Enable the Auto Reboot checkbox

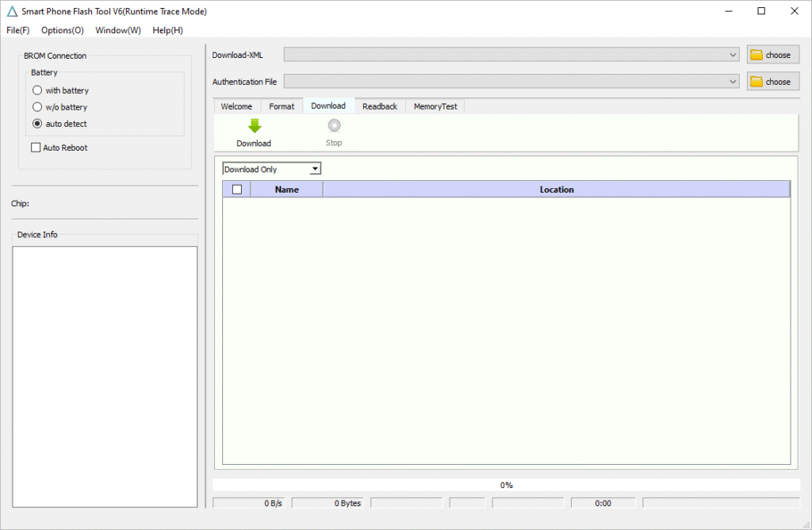[x=35, y=147]
